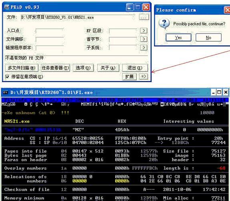The image size is (230, 201).
Task: Click NR521.exe filename in console
Action: (x=17, y=121)
